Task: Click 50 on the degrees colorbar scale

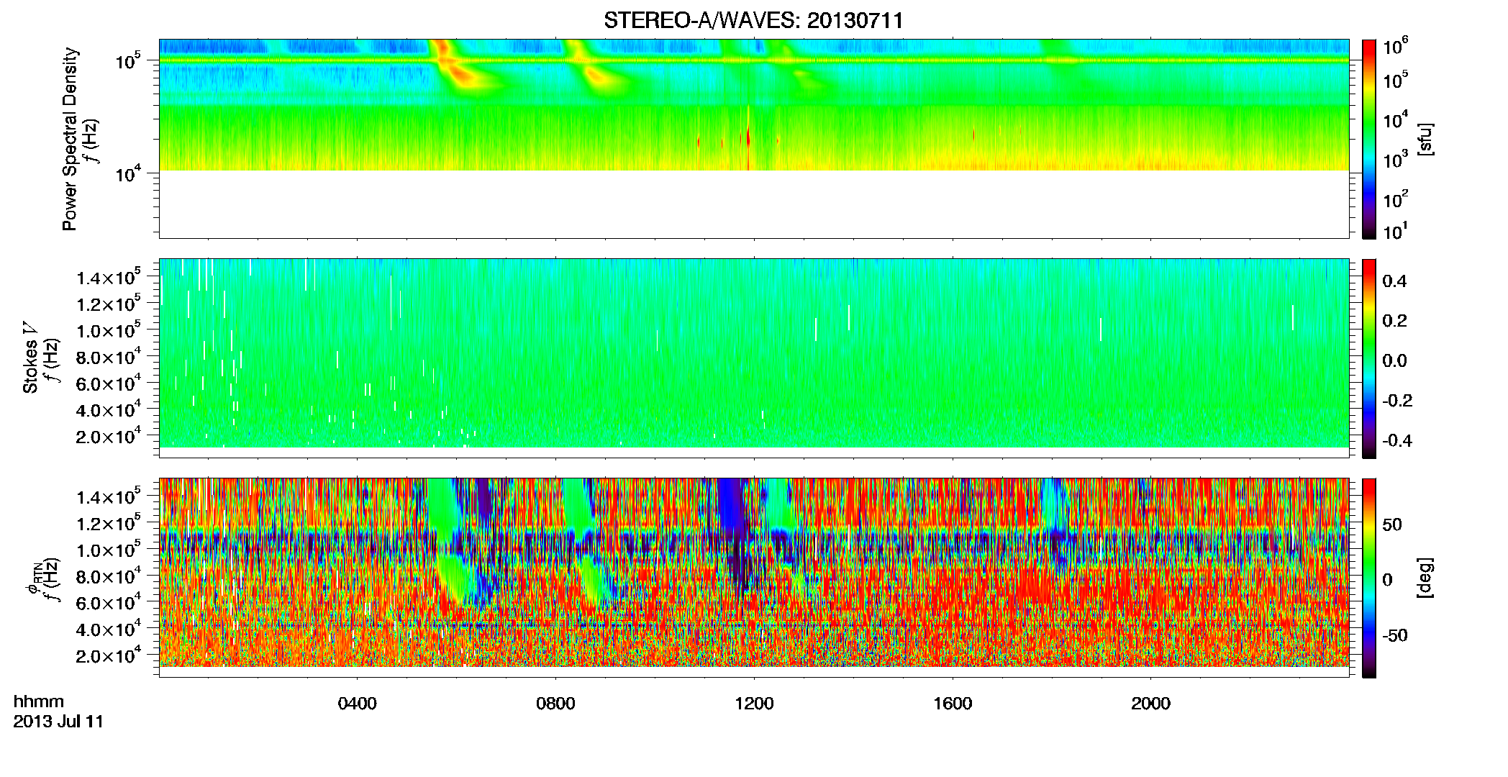Action: pyautogui.click(x=1392, y=524)
